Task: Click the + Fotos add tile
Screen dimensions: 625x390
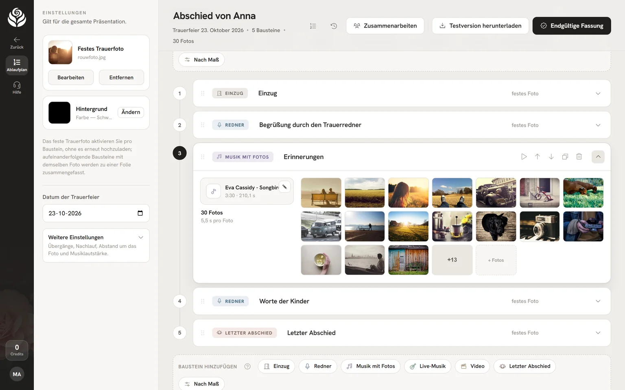Action: [496, 260]
